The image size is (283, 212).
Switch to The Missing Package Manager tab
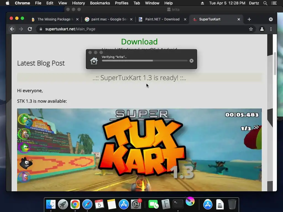click(x=54, y=19)
